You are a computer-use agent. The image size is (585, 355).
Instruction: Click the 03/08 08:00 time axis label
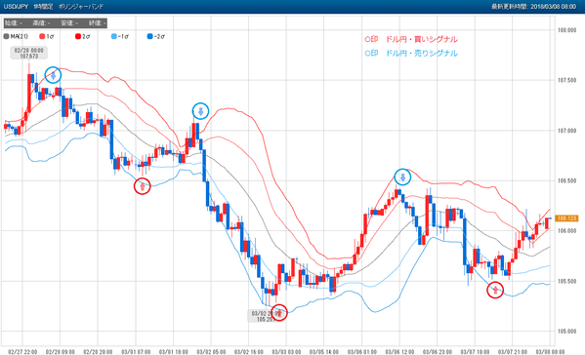click(551, 352)
